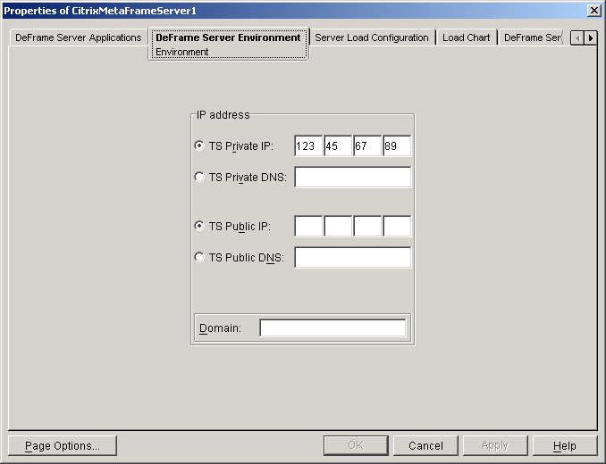Click the fourth TS Public IP octet box
606x464 pixels.
click(x=397, y=226)
